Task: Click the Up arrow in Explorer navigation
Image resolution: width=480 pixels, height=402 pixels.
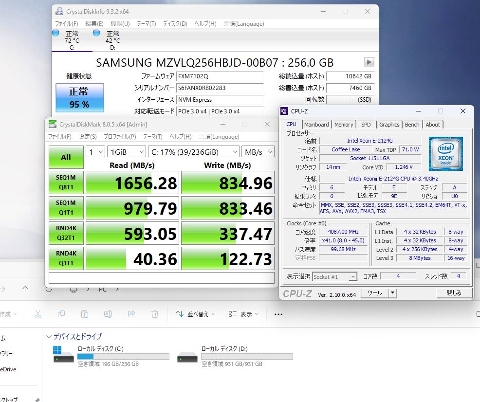Action: [x=25, y=289]
